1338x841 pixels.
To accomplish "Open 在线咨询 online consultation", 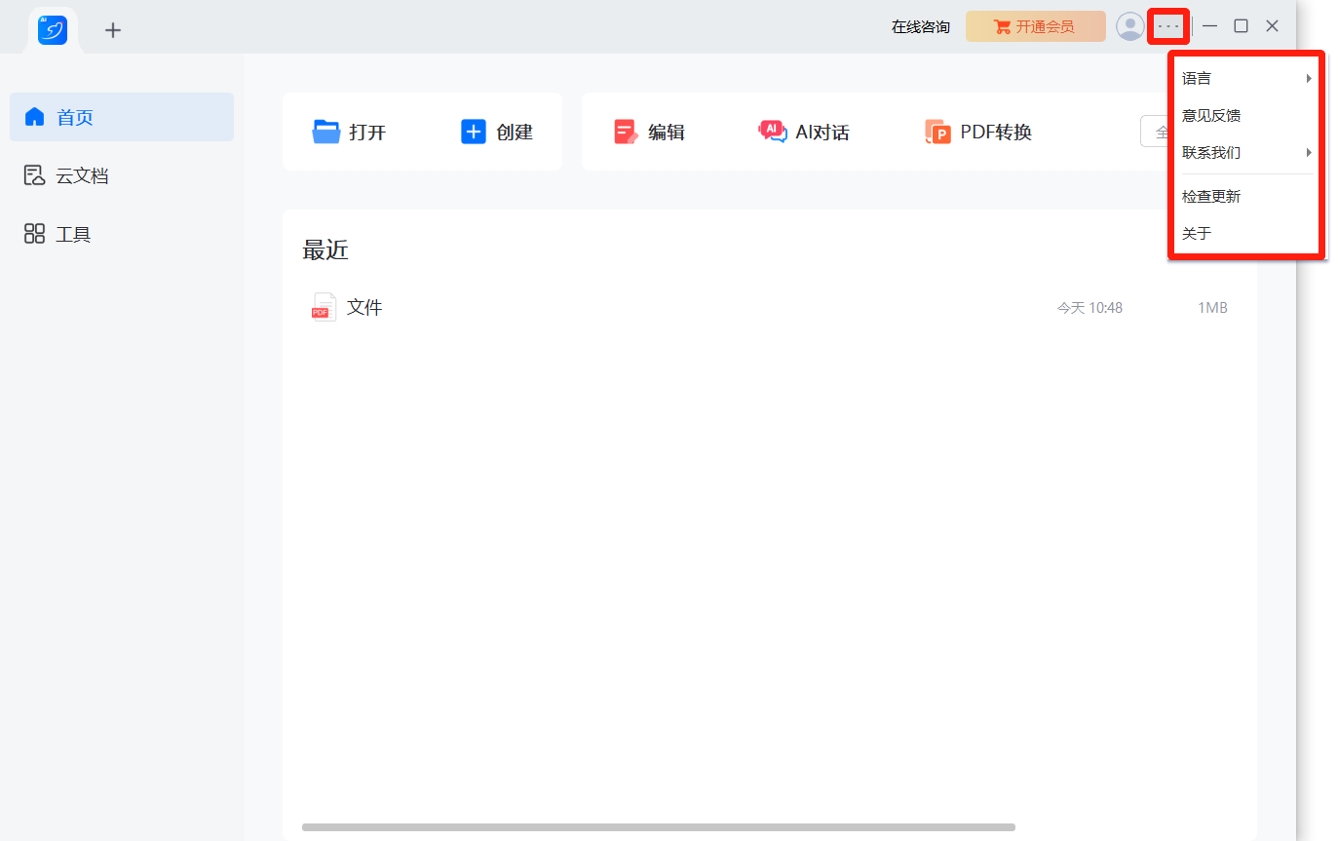I will tap(920, 27).
